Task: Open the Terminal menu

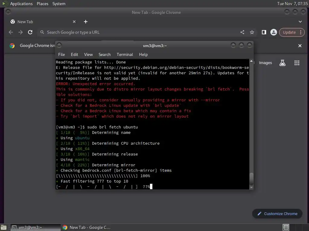Action: (125, 55)
